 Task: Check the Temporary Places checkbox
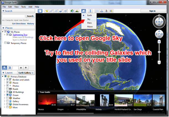5,43
